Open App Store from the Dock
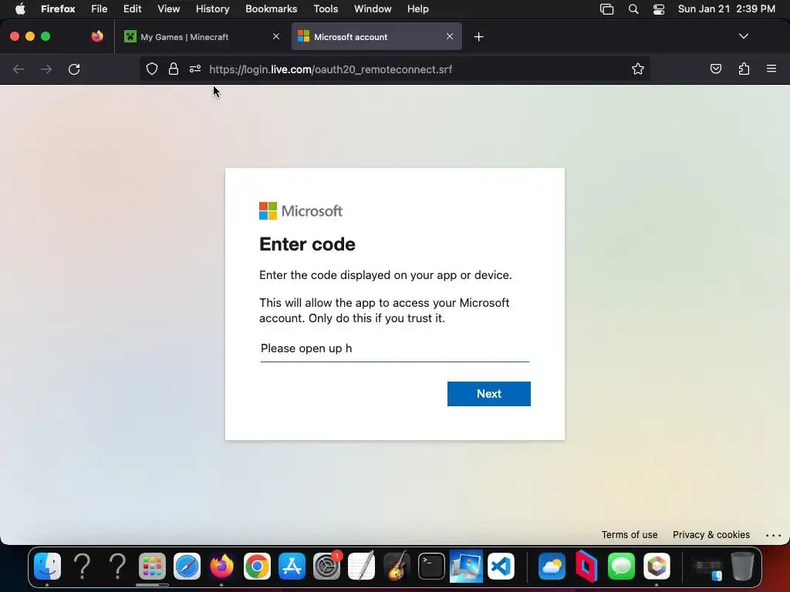Image resolution: width=790 pixels, height=592 pixels. click(x=292, y=567)
